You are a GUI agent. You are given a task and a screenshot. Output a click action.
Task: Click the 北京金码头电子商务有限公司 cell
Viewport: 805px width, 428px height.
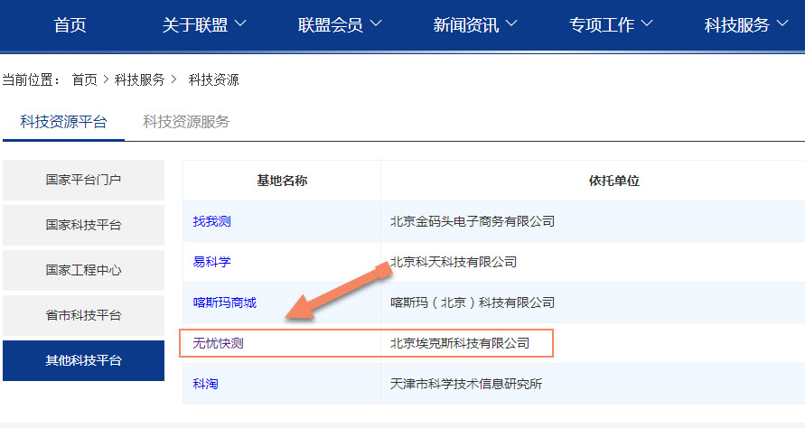(473, 221)
